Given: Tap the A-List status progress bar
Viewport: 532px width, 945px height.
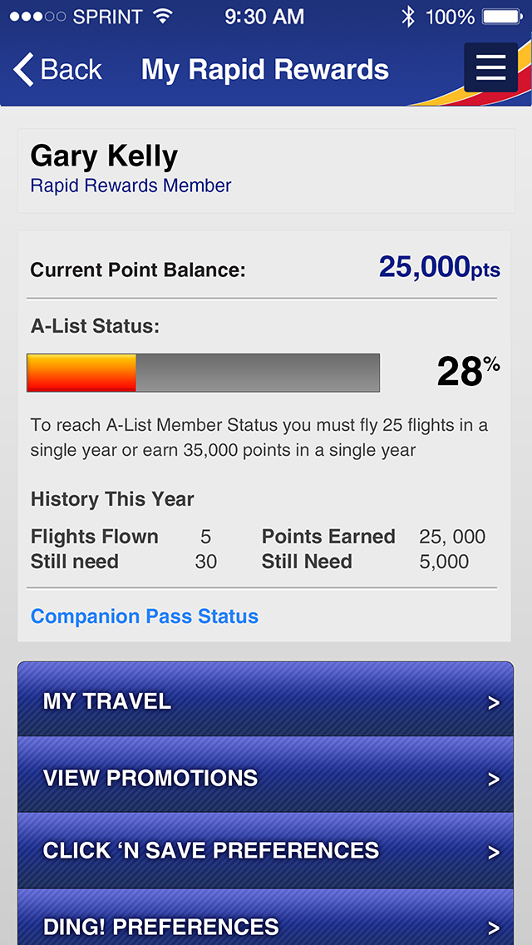Looking at the screenshot, I should [x=203, y=373].
